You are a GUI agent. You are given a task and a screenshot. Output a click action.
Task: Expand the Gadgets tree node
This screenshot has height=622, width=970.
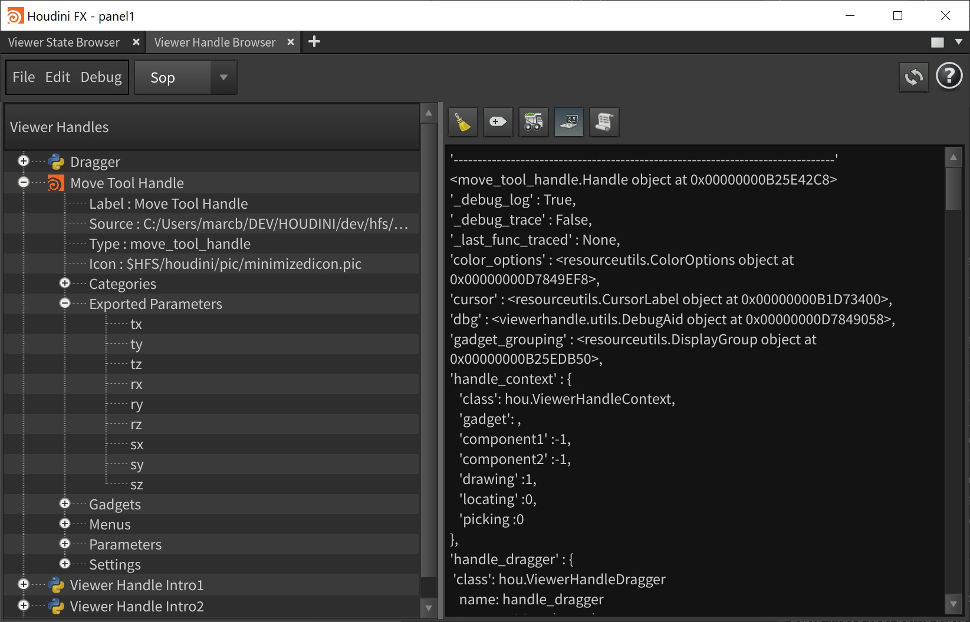pyautogui.click(x=65, y=504)
